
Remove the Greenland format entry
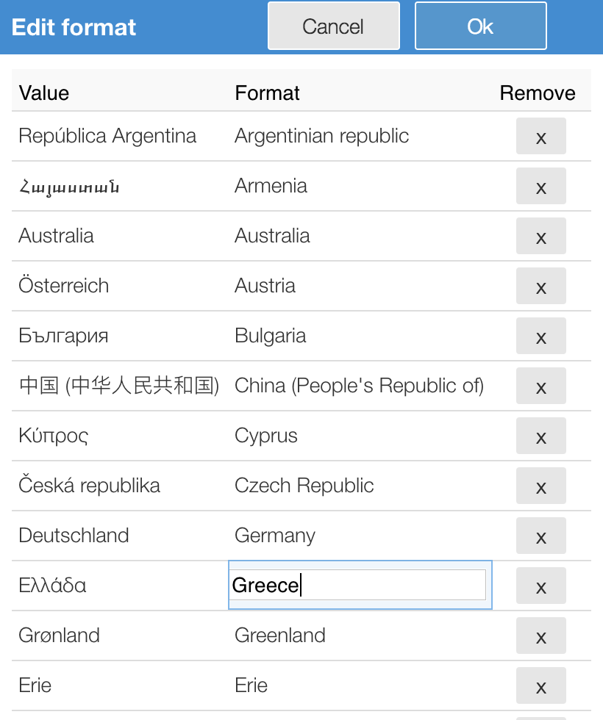coord(540,636)
